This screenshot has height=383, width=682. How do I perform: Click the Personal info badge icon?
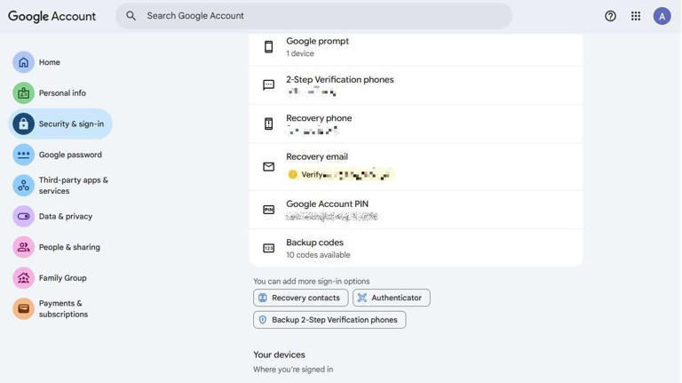(23, 93)
